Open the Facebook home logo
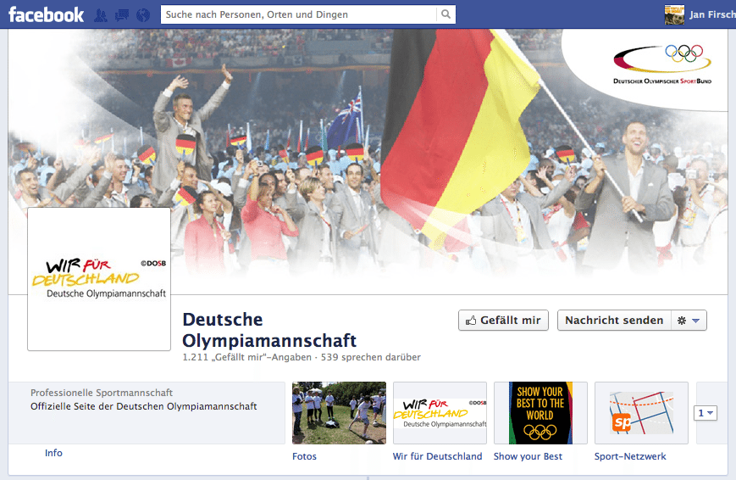The image size is (736, 480). (x=46, y=14)
